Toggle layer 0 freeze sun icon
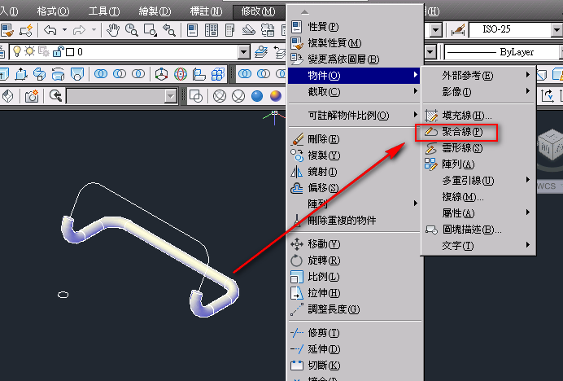Image resolution: width=563 pixels, height=381 pixels. coord(29,51)
